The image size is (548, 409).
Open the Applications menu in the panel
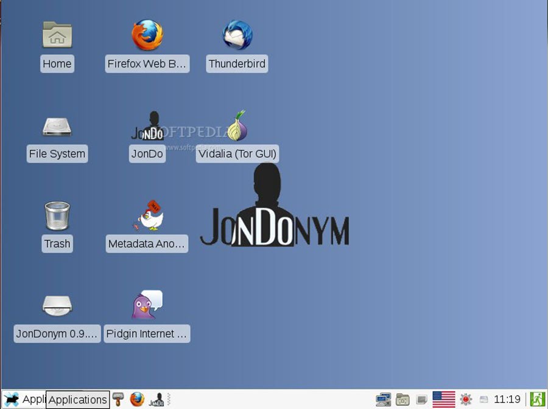click(24, 399)
